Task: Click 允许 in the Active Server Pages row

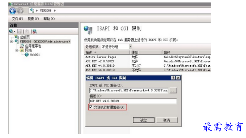Action: coord(135,57)
